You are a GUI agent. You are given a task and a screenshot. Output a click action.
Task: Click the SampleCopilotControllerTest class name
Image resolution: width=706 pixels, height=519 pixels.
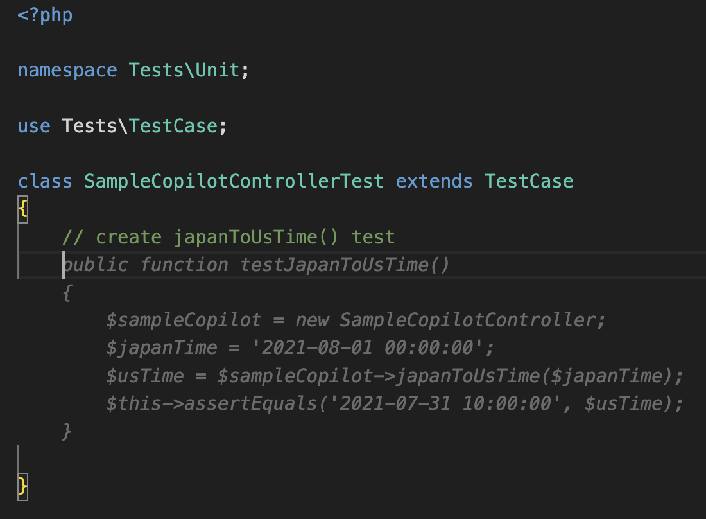pos(234,181)
